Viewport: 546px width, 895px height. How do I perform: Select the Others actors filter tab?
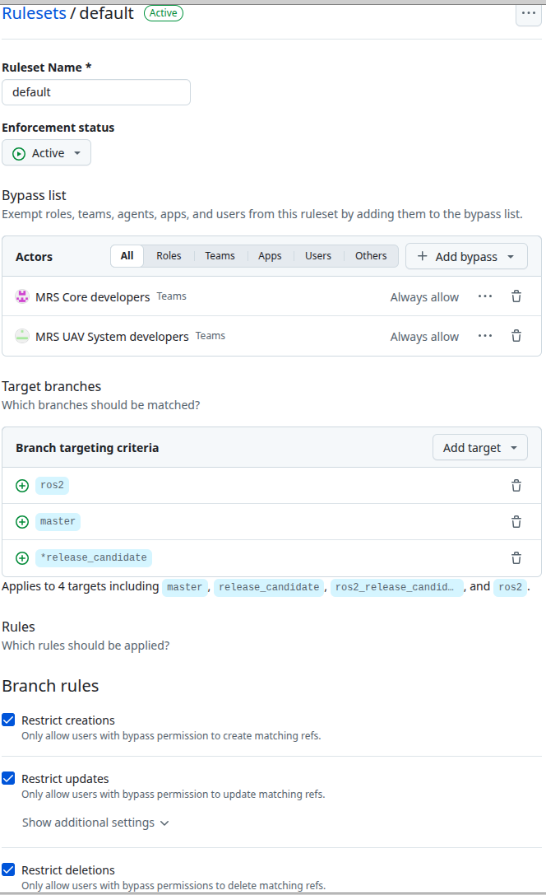(x=371, y=256)
